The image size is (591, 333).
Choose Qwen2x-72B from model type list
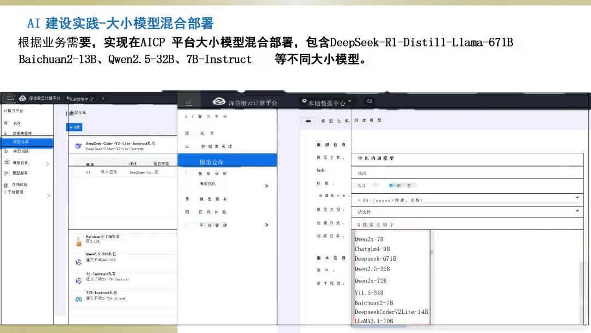[370, 281]
